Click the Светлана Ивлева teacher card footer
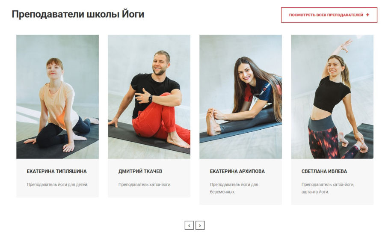The width and height of the screenshot is (385, 232). (x=332, y=181)
